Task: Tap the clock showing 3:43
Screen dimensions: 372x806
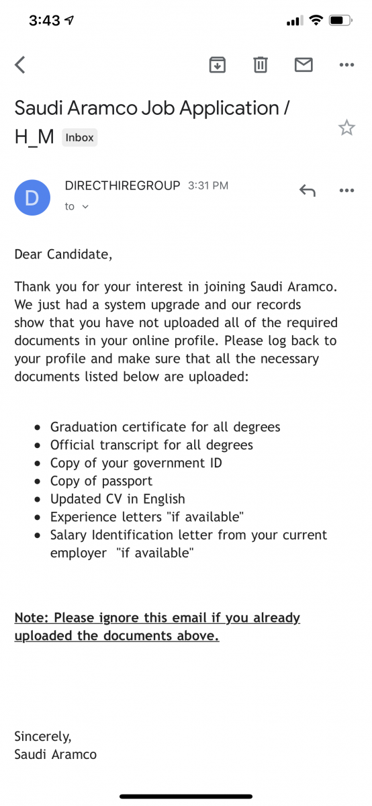Action: click(x=44, y=21)
